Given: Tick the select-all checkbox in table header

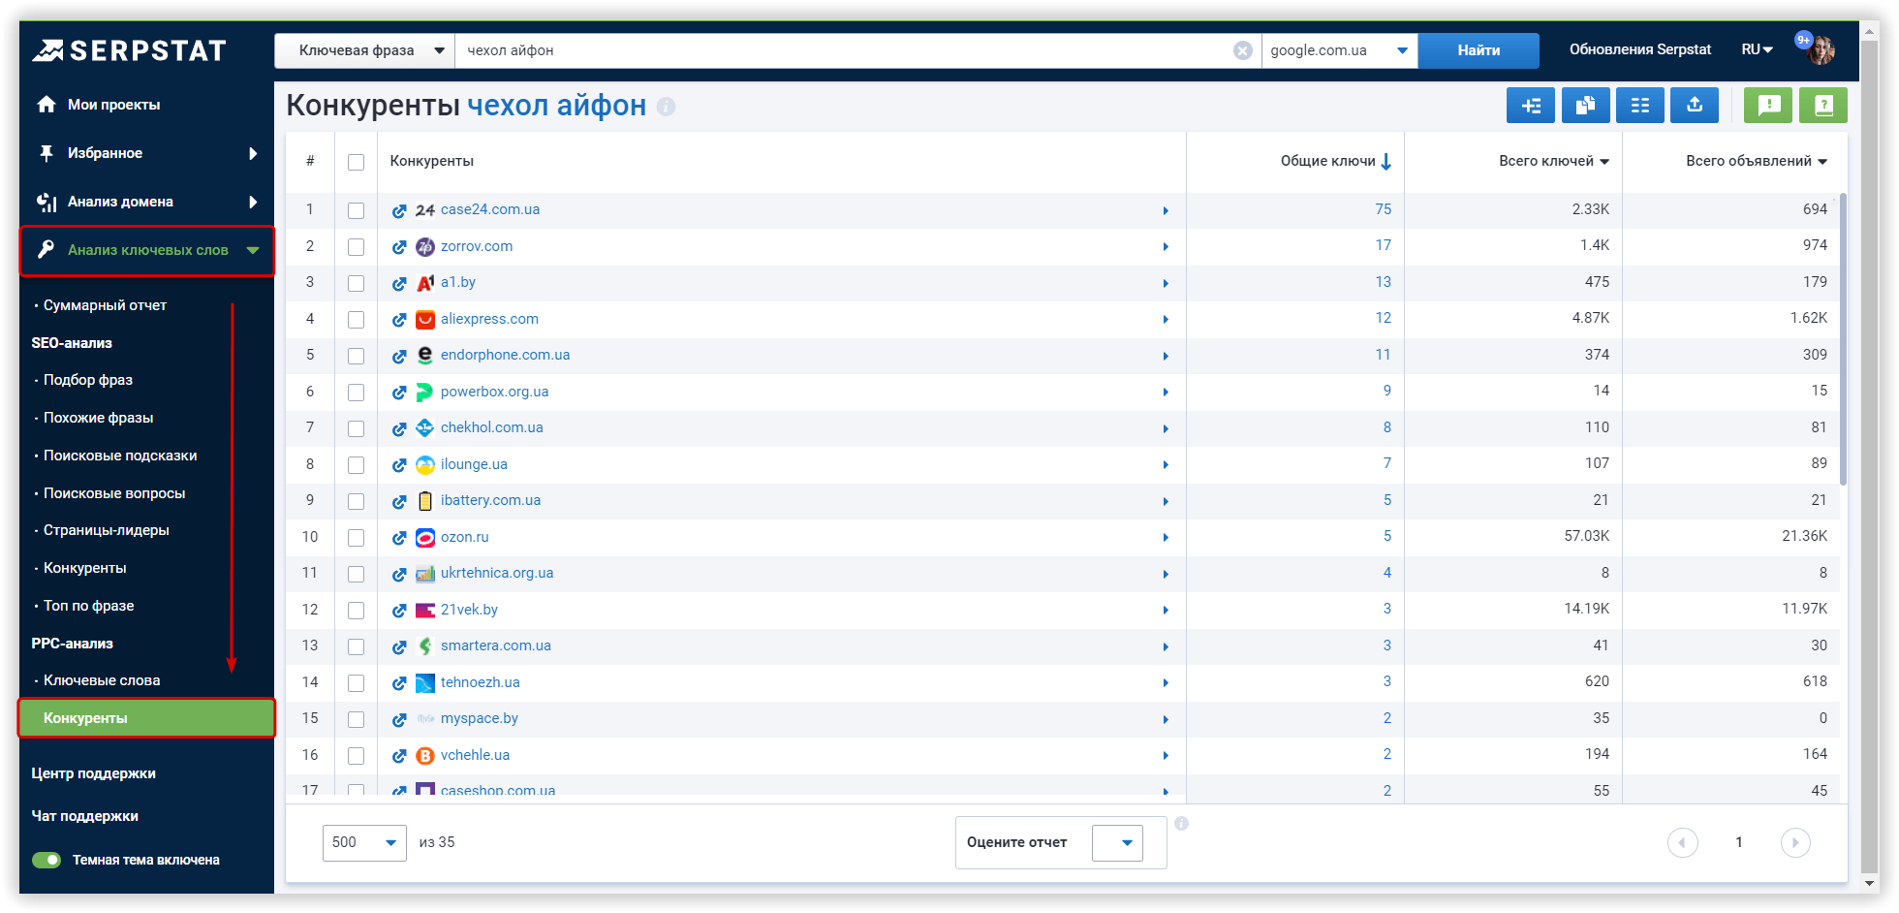Looking at the screenshot, I should pyautogui.click(x=357, y=162).
